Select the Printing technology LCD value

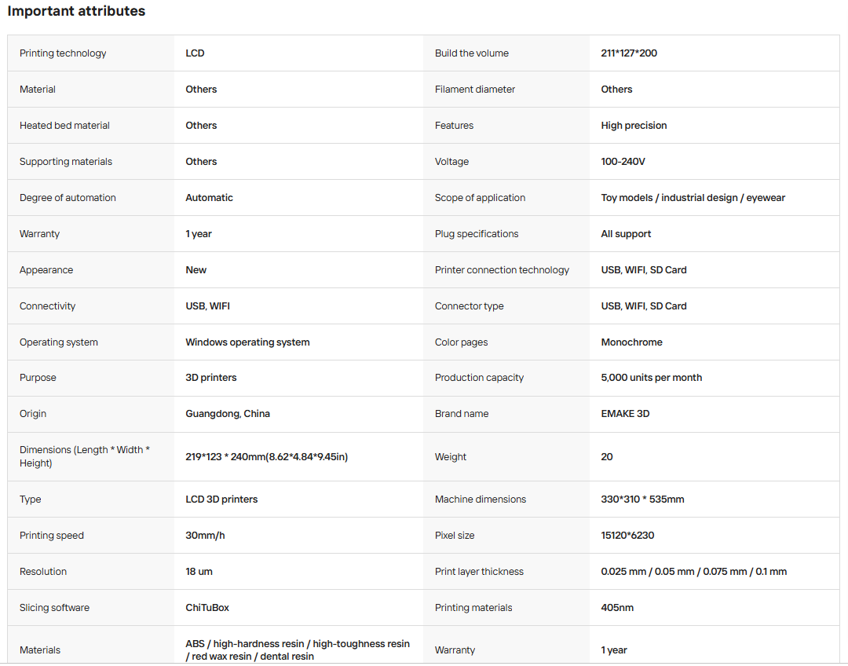195,53
